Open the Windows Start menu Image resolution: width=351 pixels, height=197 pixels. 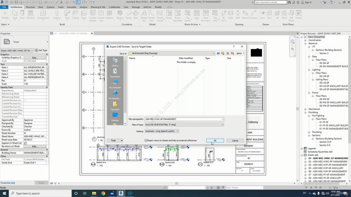tap(5, 193)
